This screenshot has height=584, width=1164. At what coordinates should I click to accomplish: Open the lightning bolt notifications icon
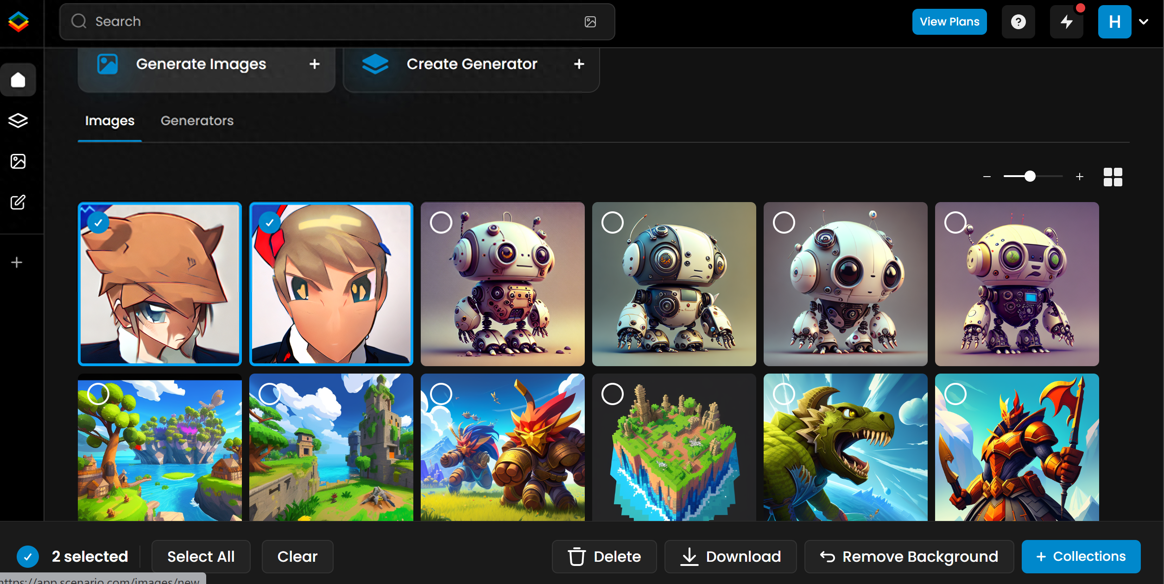pyautogui.click(x=1066, y=22)
